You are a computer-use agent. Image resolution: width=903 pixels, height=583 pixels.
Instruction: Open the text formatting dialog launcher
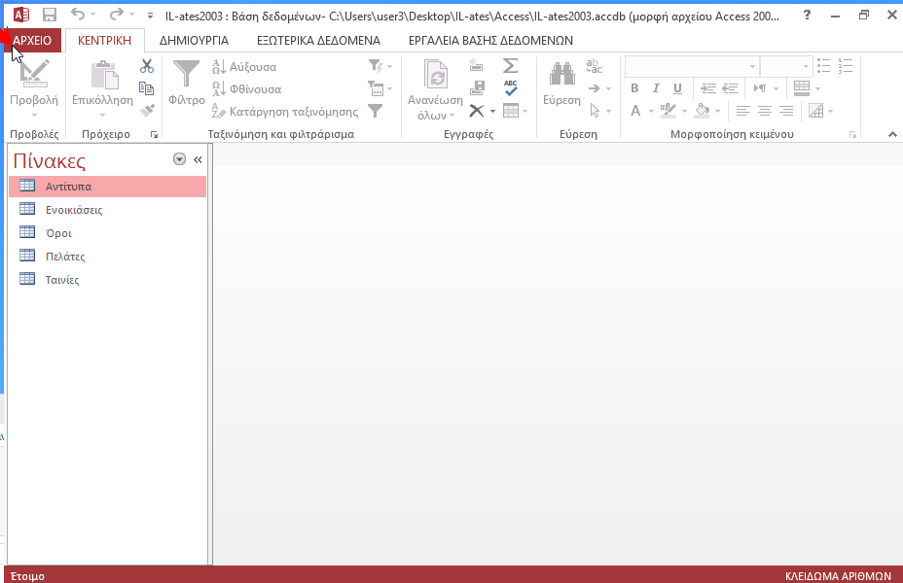pyautogui.click(x=852, y=134)
